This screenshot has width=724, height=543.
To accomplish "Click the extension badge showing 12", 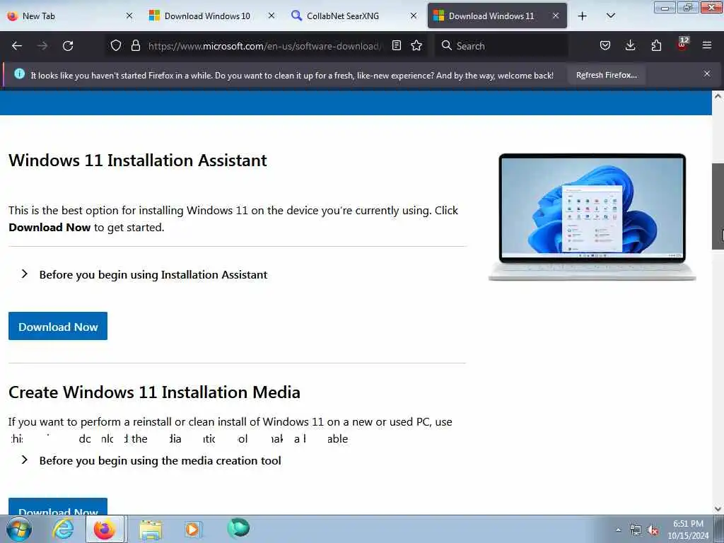I will 682,44.
